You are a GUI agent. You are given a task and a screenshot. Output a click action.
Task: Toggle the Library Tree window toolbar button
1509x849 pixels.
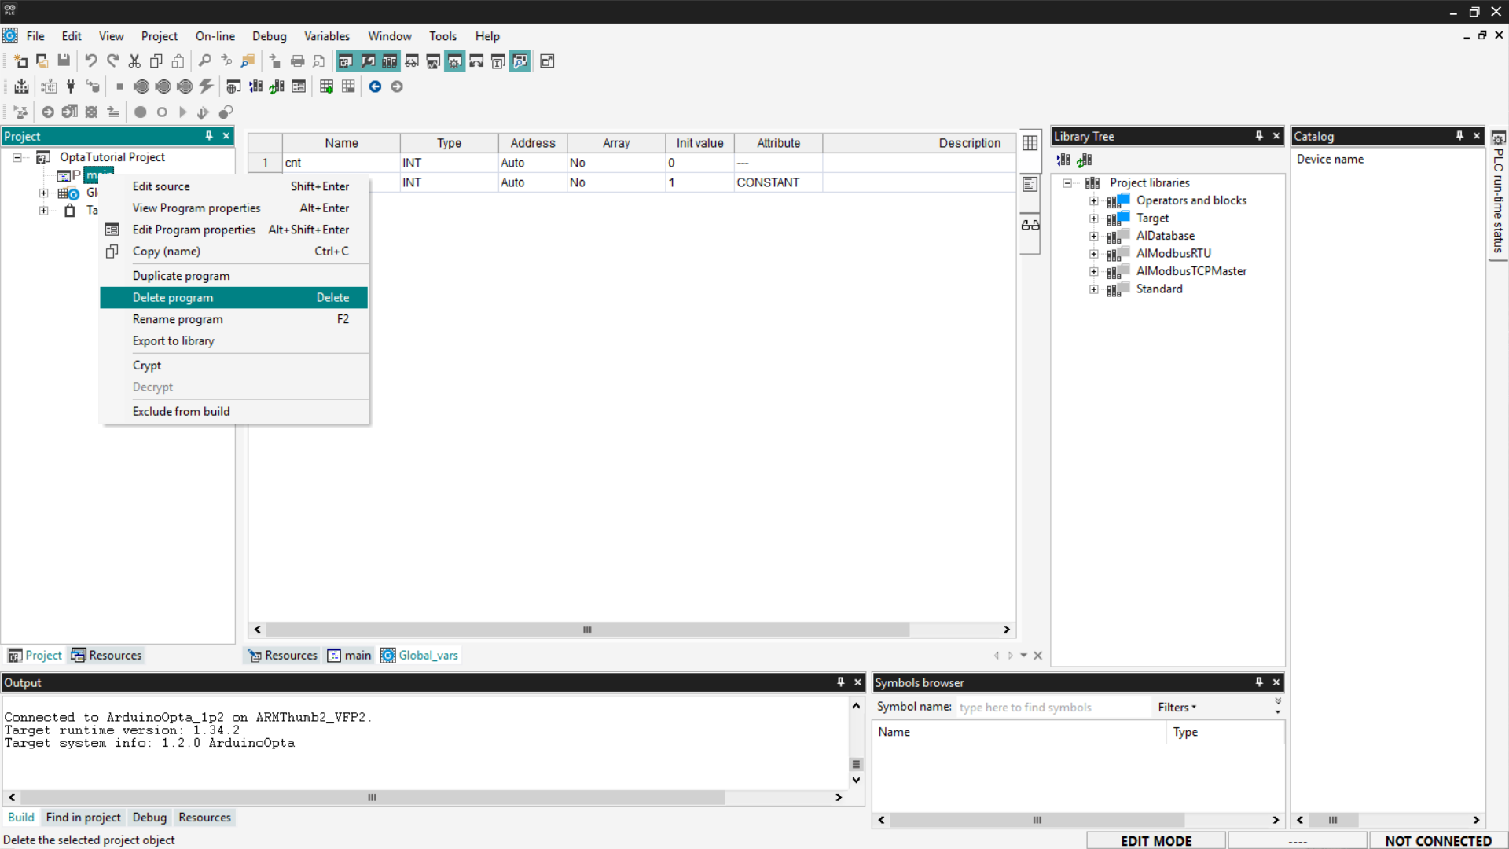click(x=389, y=61)
